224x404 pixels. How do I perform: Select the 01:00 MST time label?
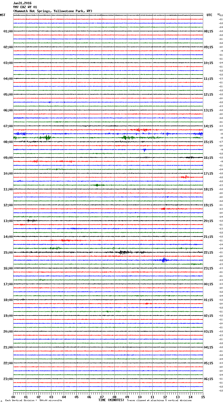(8, 31)
